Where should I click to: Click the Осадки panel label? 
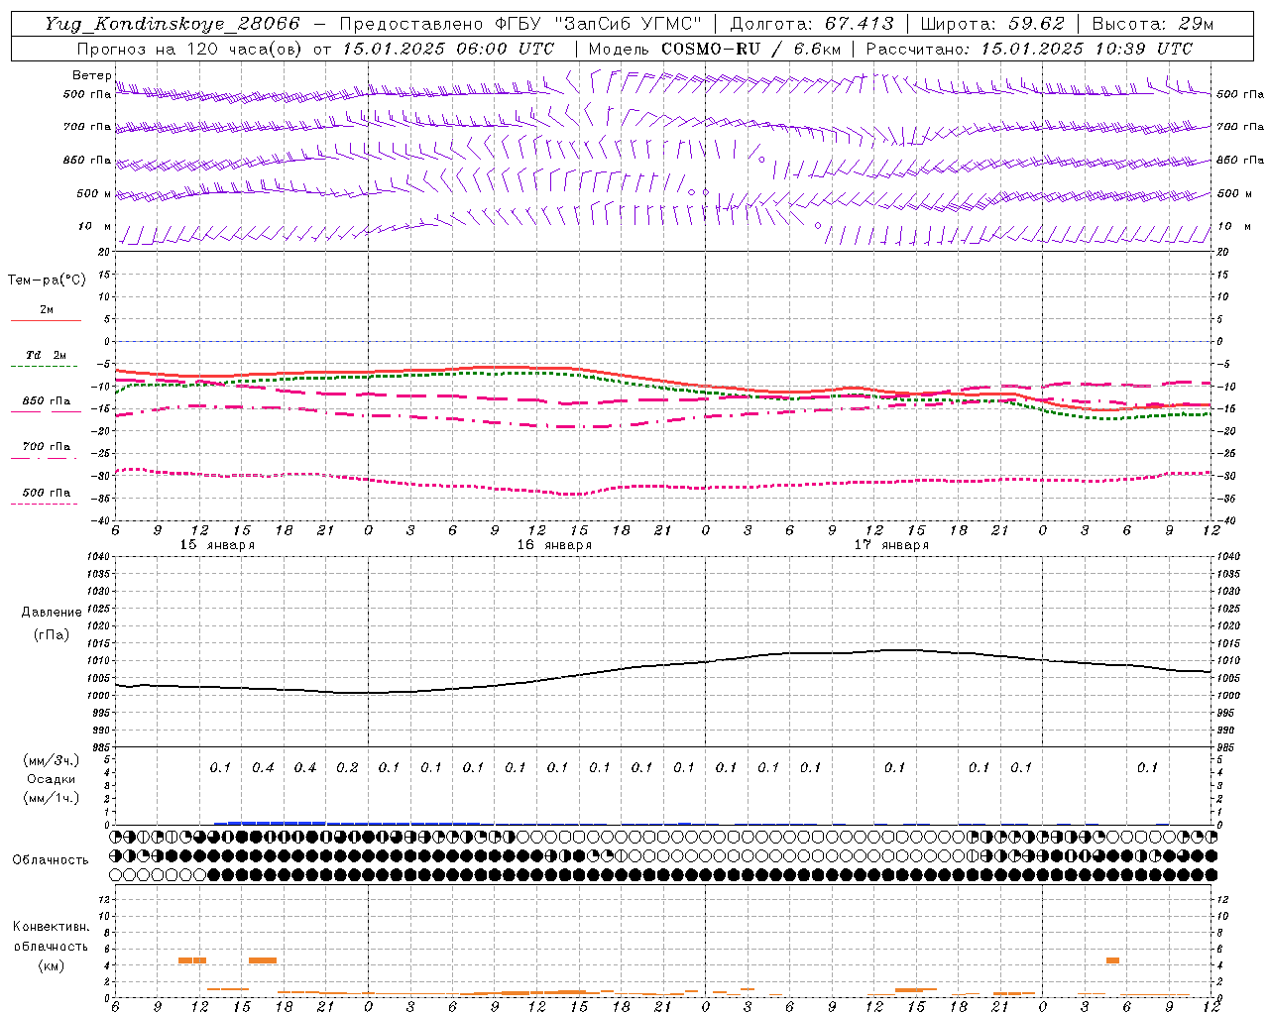tap(51, 779)
